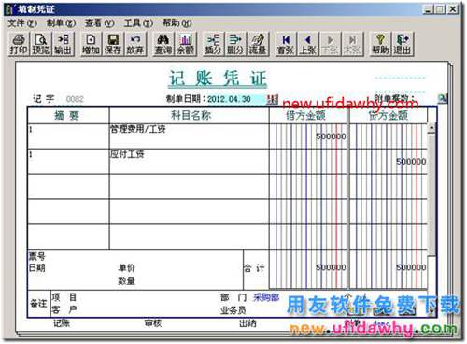Open the 制单 menu

click(61, 23)
